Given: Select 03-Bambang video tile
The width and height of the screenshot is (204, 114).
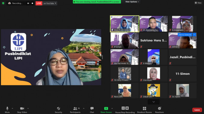Looking at the screenshot, I should pyautogui.click(x=153, y=24).
